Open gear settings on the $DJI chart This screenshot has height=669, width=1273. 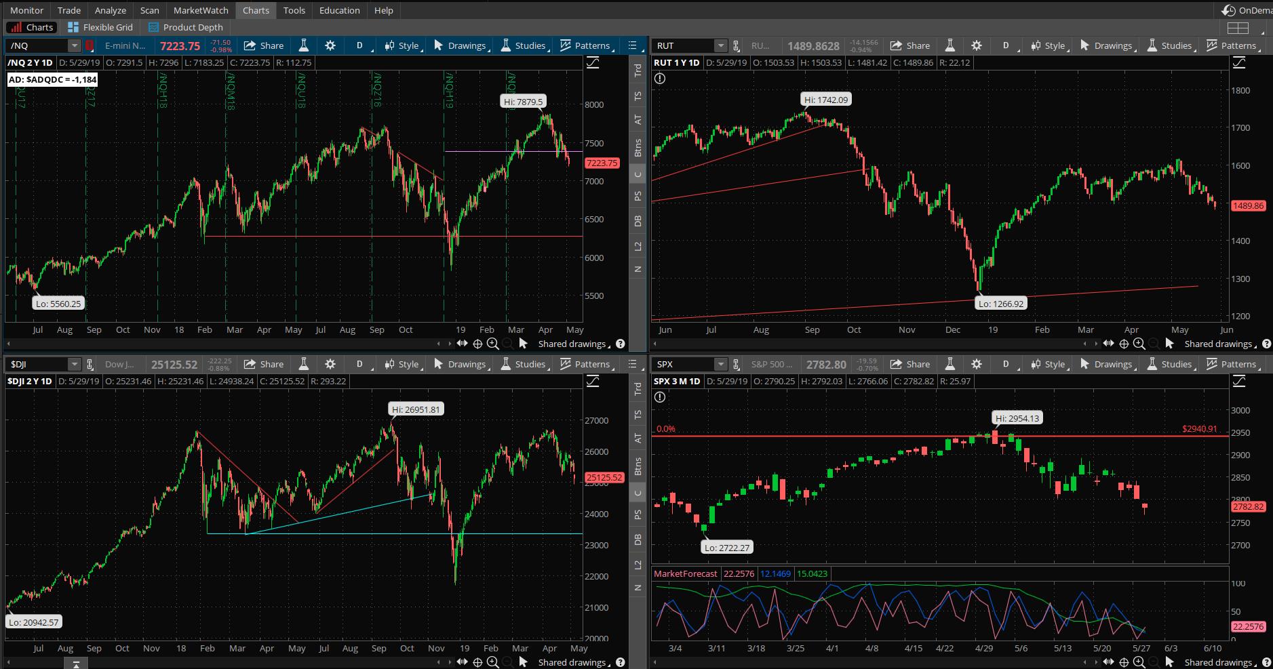click(x=330, y=364)
